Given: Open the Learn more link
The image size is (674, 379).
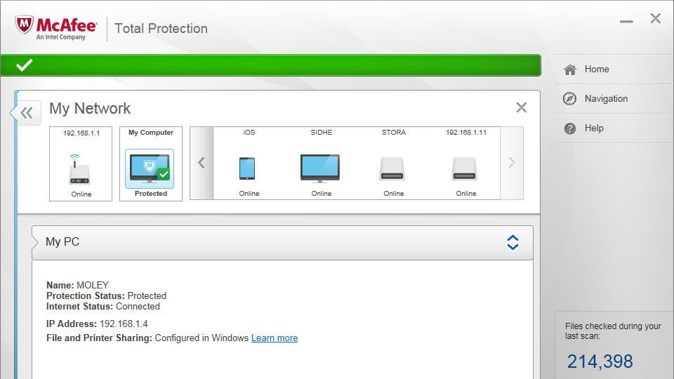Looking at the screenshot, I should coord(275,338).
